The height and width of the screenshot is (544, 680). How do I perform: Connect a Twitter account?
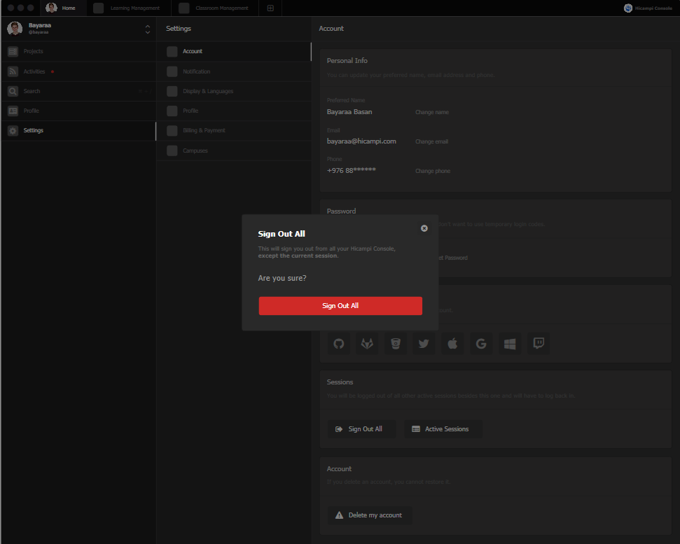click(x=424, y=343)
